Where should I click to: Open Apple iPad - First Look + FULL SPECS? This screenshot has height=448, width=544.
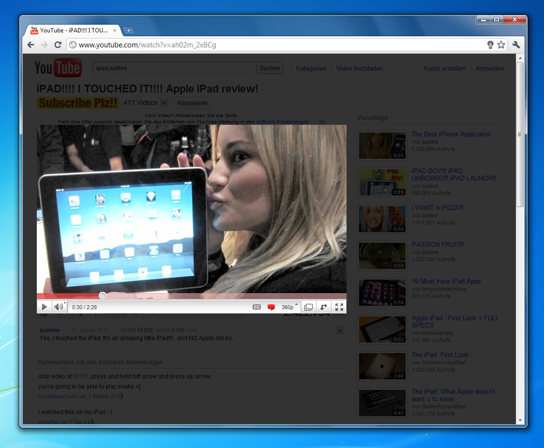(455, 321)
